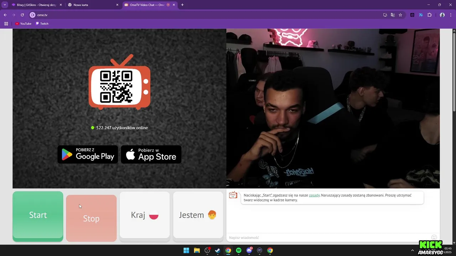Open Spotify from the taskbar
456x256 pixels.
(x=239, y=250)
